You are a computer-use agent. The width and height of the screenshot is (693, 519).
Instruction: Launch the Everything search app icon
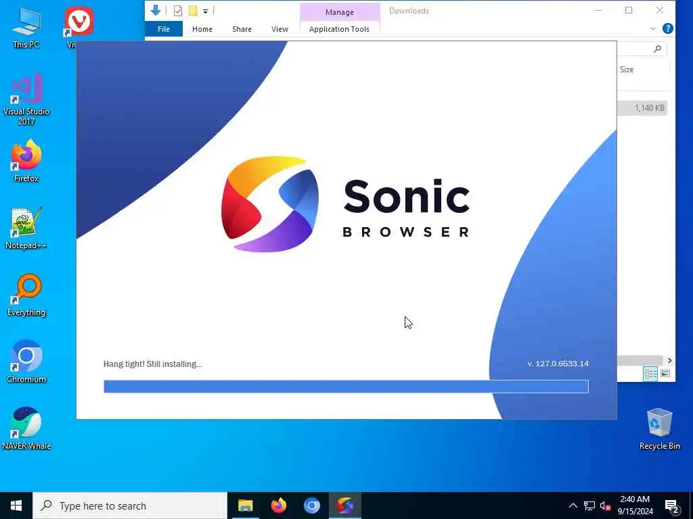click(x=26, y=295)
